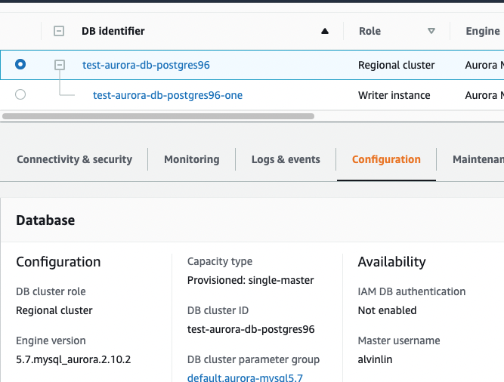
Task: Open the default.aurora-mysql5.7 parameter group link
Action: [x=245, y=377]
